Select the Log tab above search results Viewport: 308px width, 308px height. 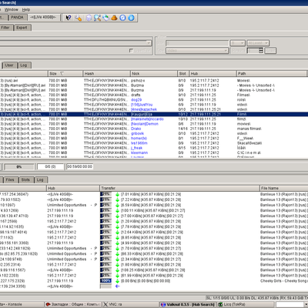click(24, 65)
